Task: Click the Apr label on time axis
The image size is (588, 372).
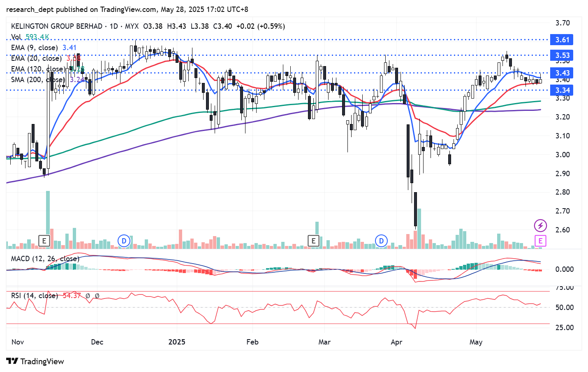Action: 396,342
